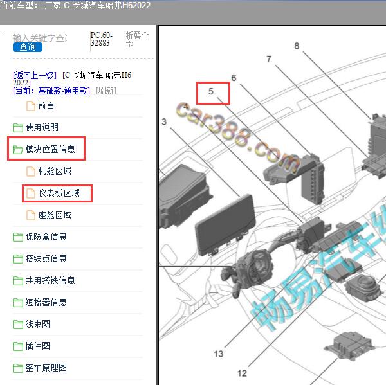Click the 前言 page icon

tap(31, 106)
